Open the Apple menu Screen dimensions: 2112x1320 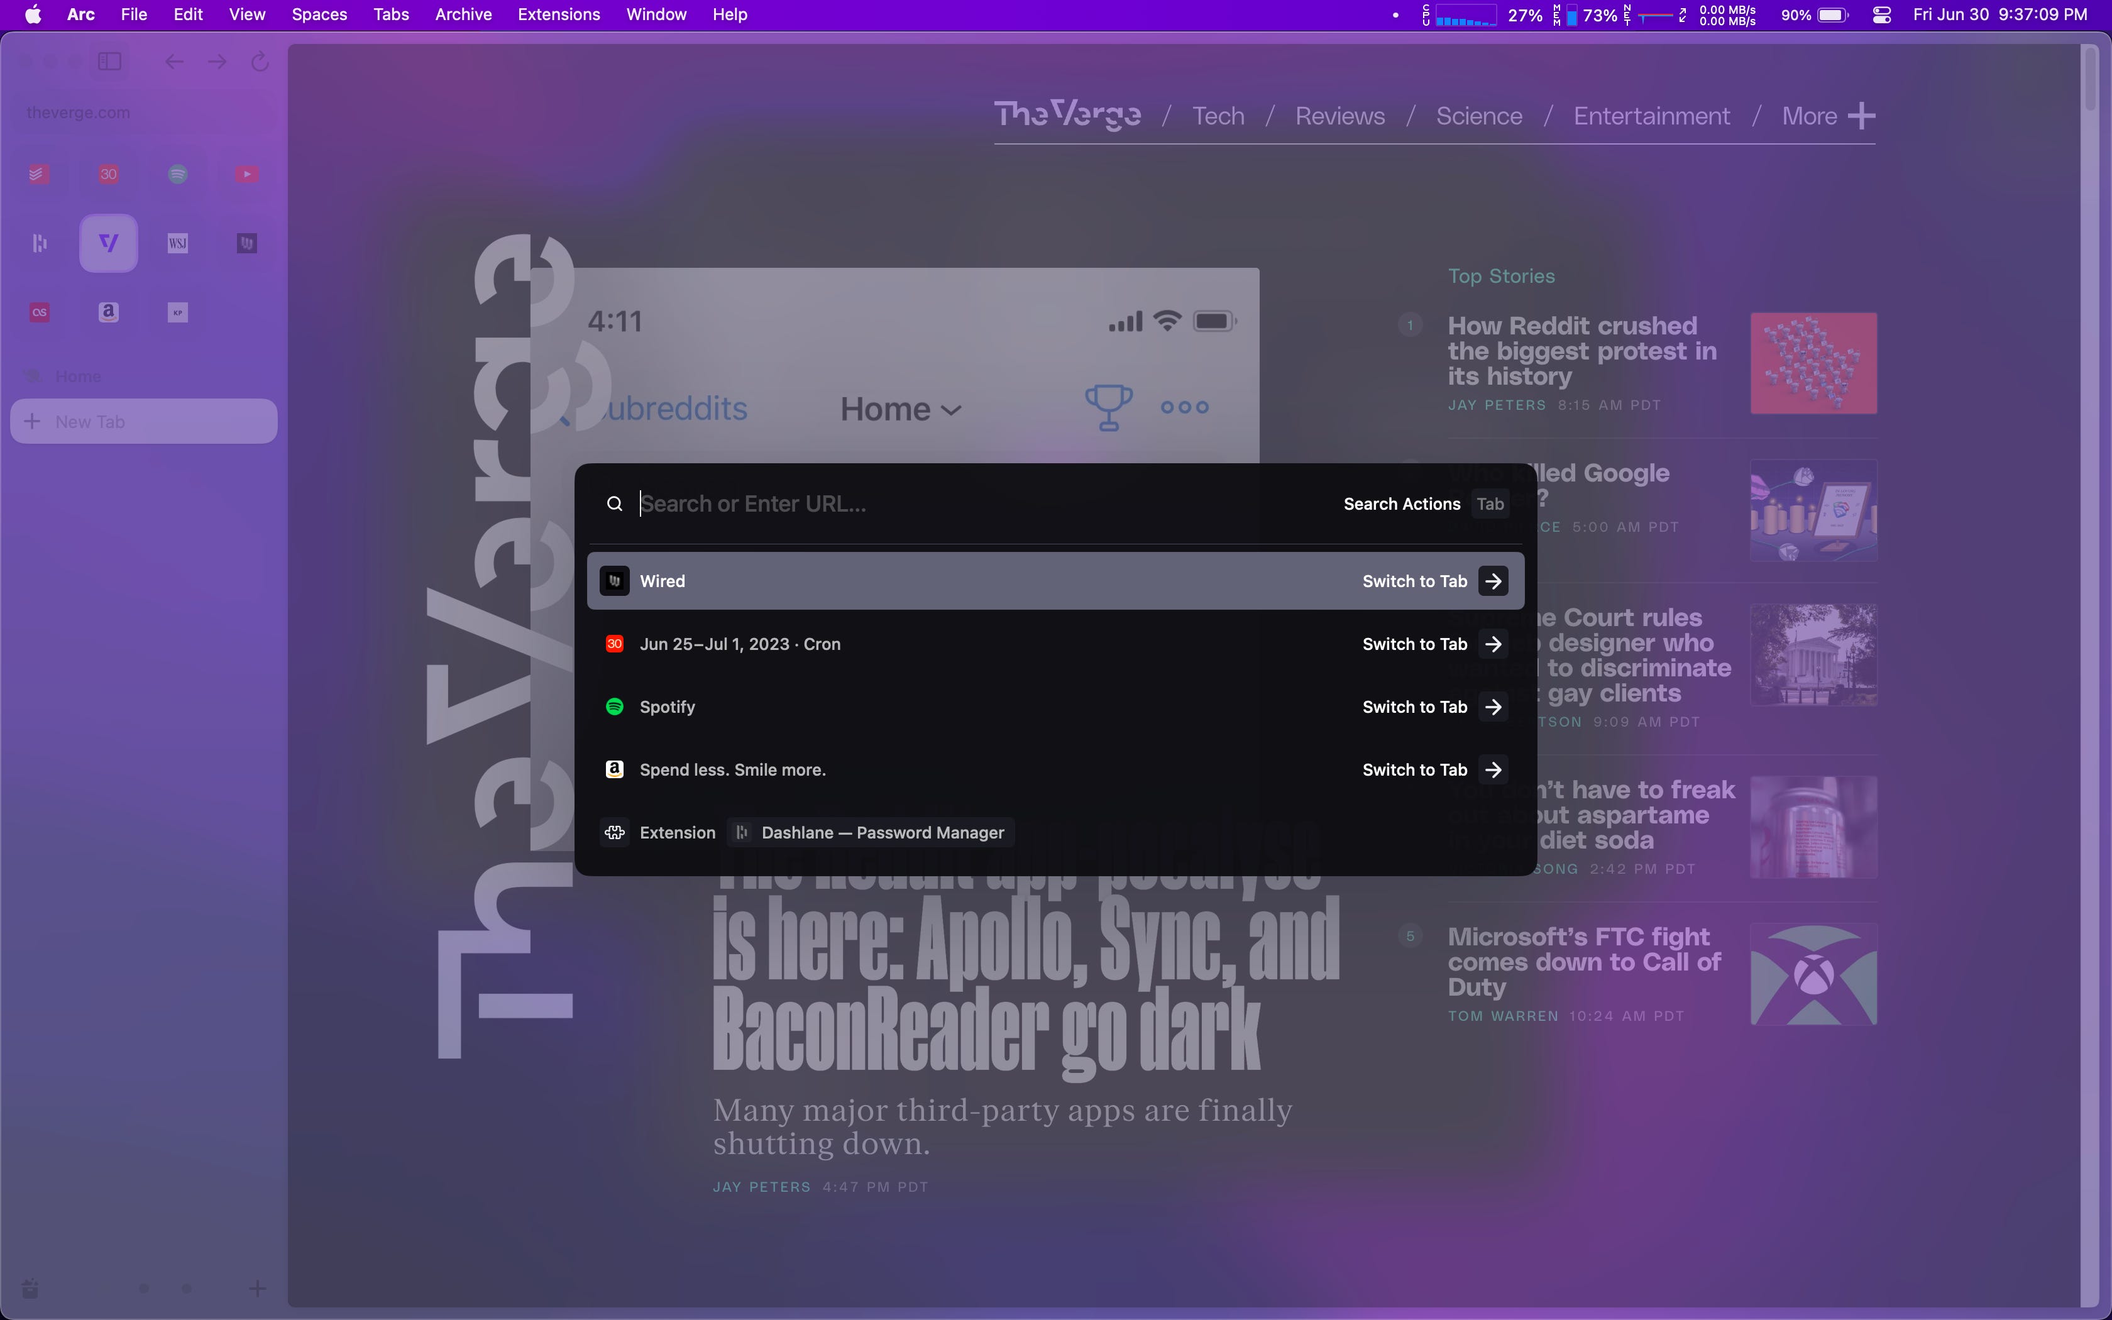pos(33,15)
